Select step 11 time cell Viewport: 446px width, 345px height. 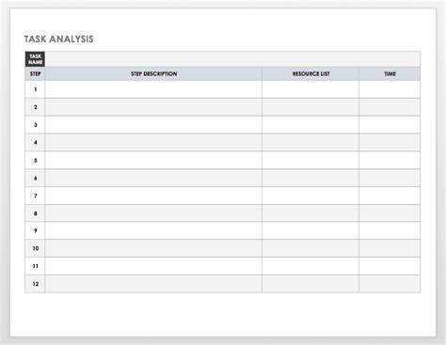click(x=390, y=266)
